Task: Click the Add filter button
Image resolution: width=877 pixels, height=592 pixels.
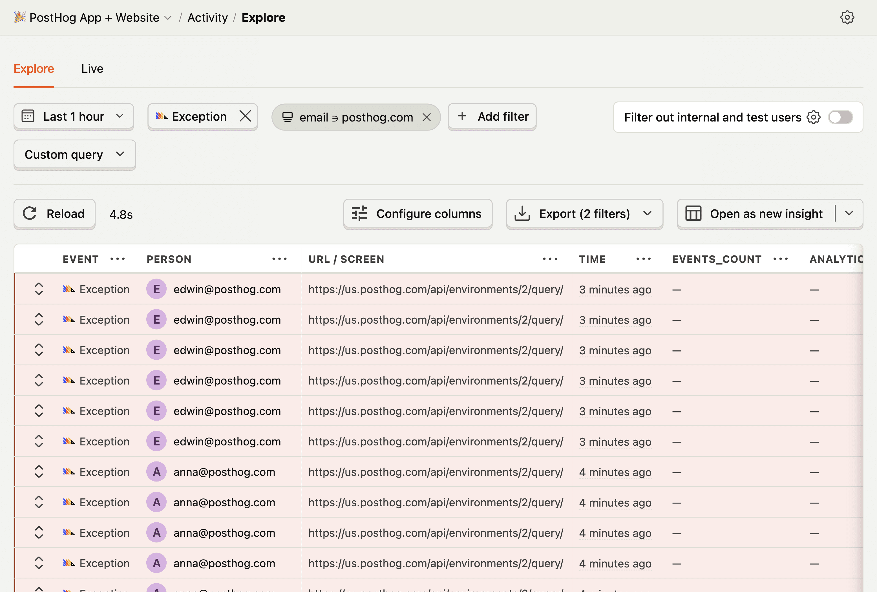Action: (x=492, y=117)
